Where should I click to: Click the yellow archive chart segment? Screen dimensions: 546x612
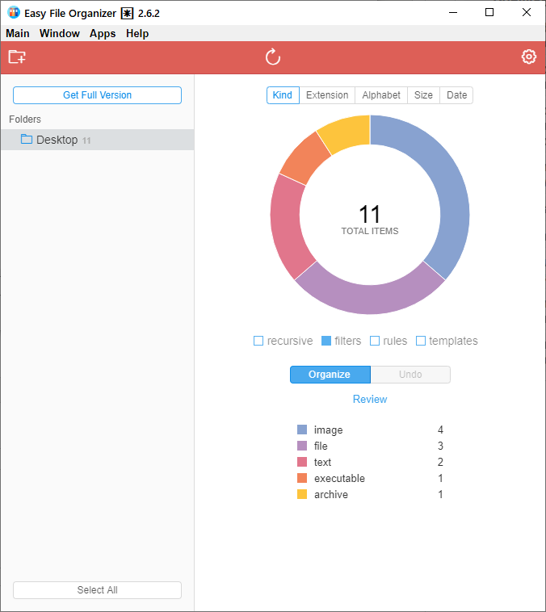[346, 132]
